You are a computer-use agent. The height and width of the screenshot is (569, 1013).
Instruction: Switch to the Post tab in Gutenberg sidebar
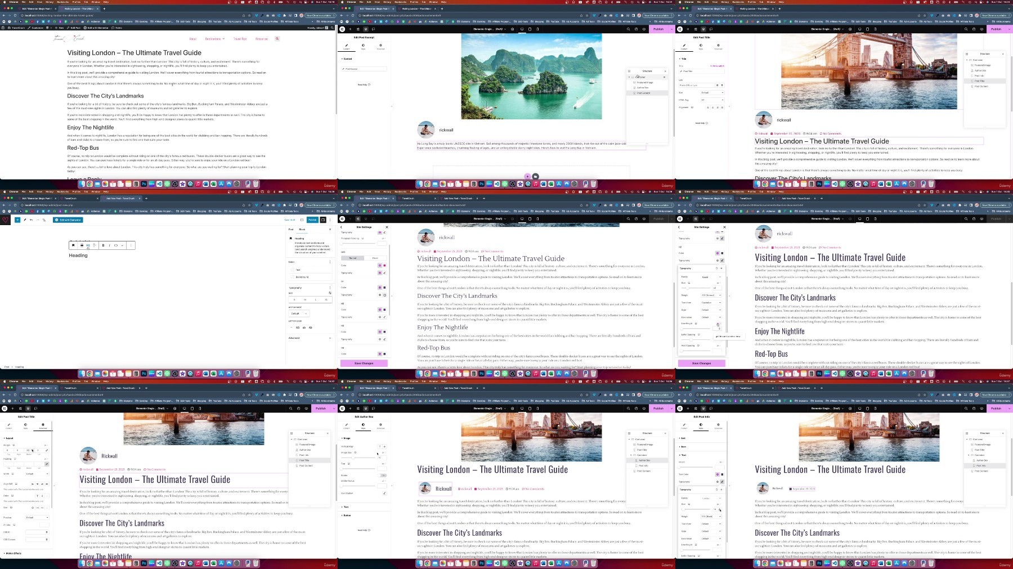[291, 229]
